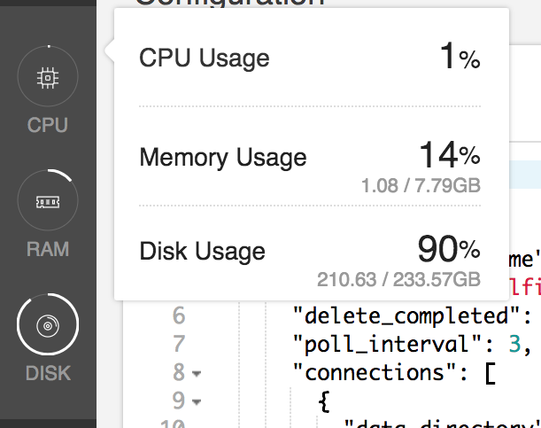Click the RAM memory module icon
The width and height of the screenshot is (541, 428).
point(48,202)
